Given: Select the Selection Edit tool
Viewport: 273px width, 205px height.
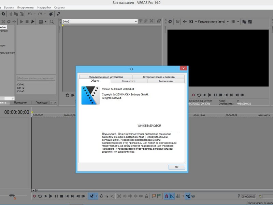Looking at the screenshot, I should coord(106,196).
